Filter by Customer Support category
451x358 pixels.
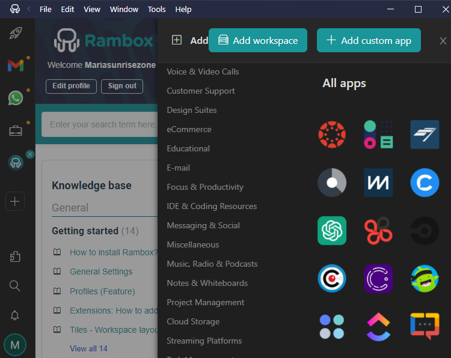coord(201,91)
